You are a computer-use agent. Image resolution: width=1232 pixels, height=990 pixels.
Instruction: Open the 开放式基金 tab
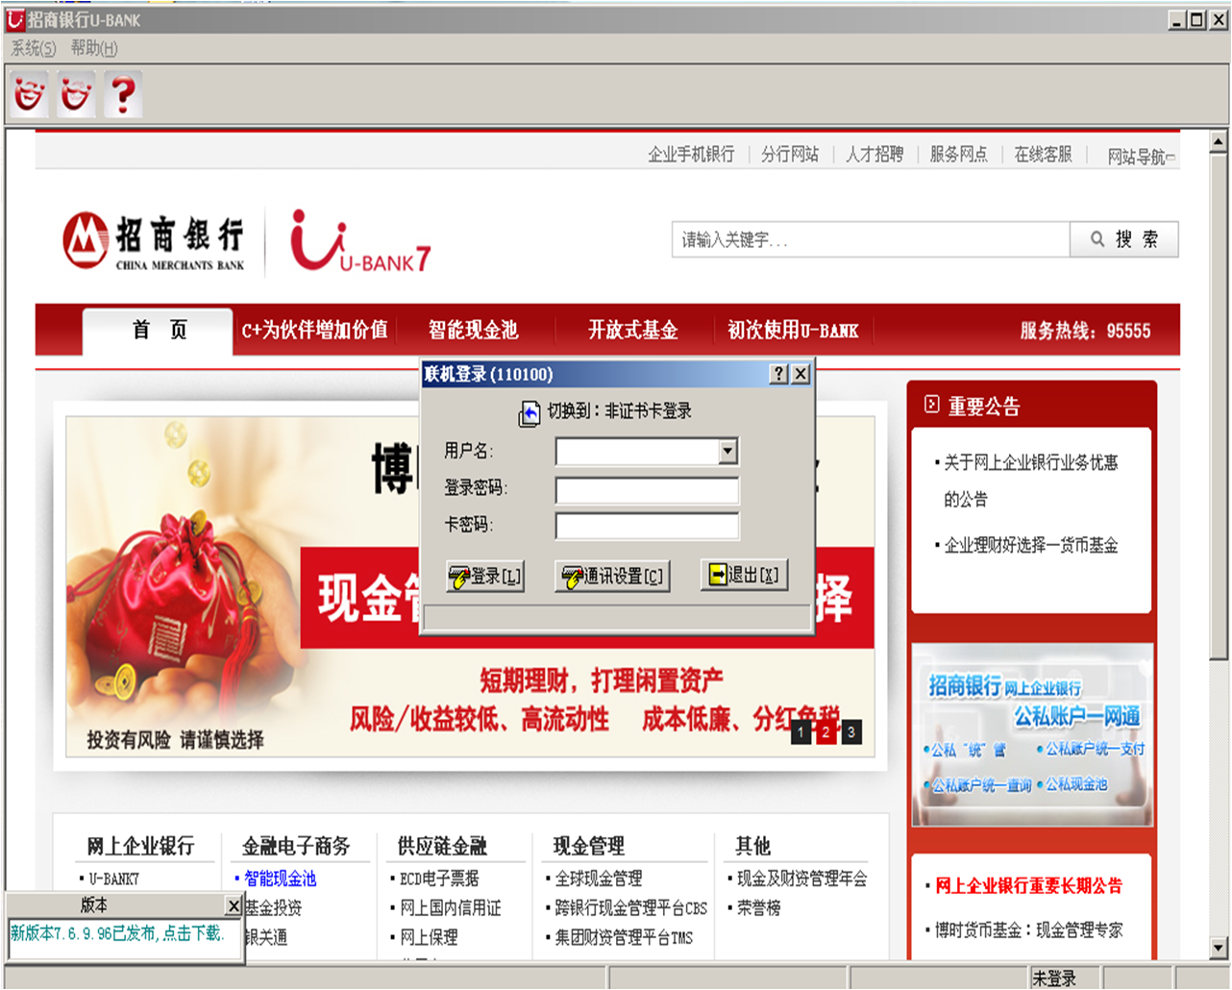tap(633, 330)
